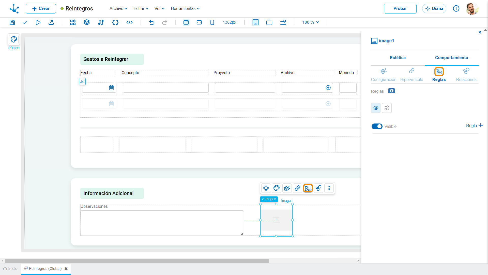Click the indent lines toolbar icon
Viewport: 488px width, 275px height.
click(x=283, y=22)
